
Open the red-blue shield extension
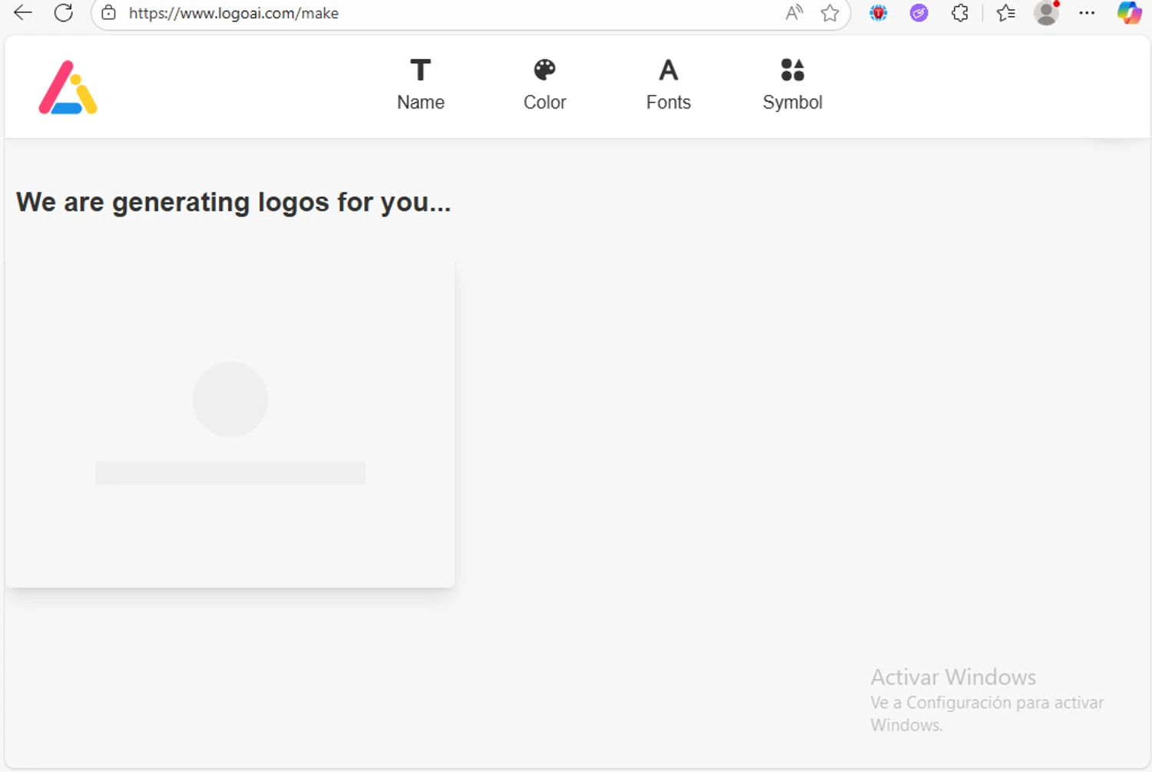pos(879,13)
